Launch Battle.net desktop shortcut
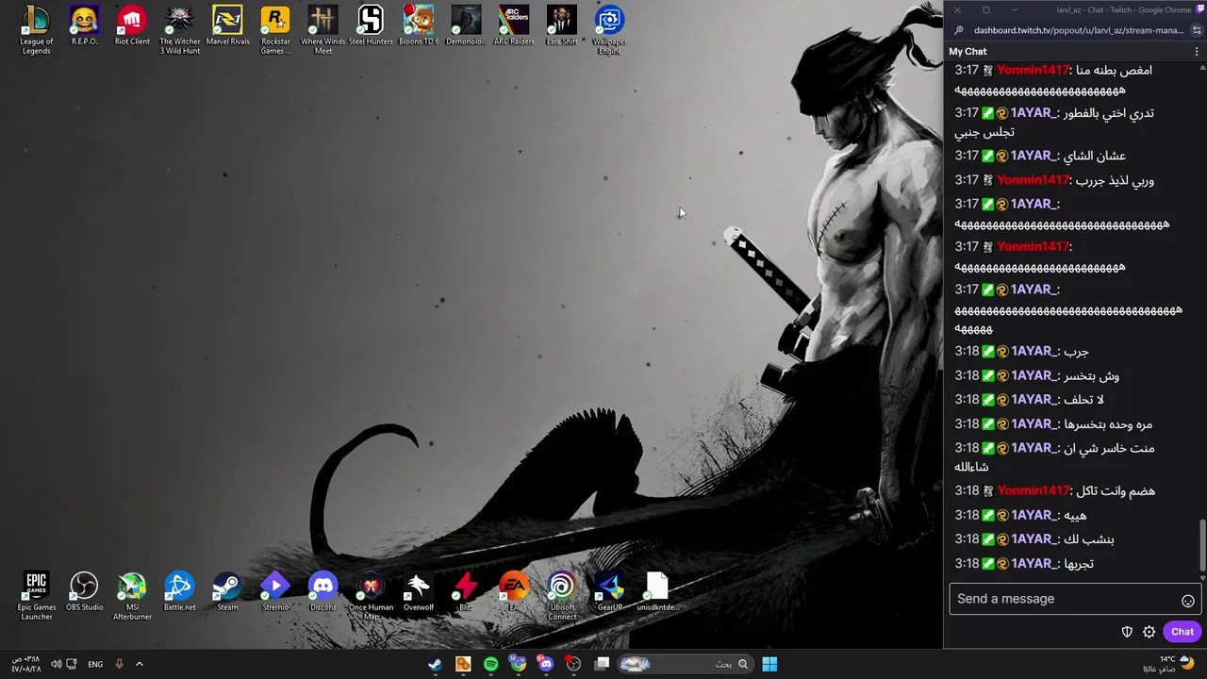 (x=179, y=592)
